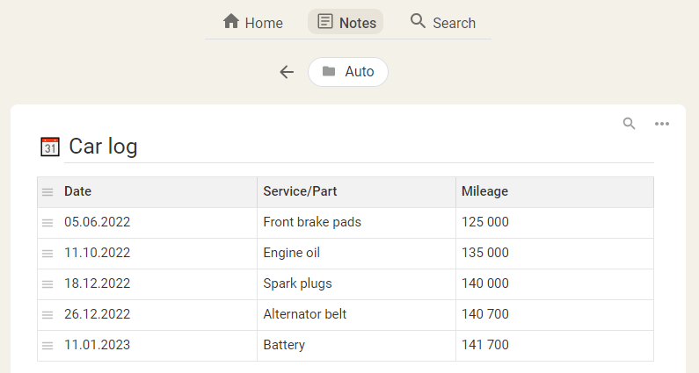
Task: Open the Auto folder breadcrumb
Action: [x=348, y=72]
